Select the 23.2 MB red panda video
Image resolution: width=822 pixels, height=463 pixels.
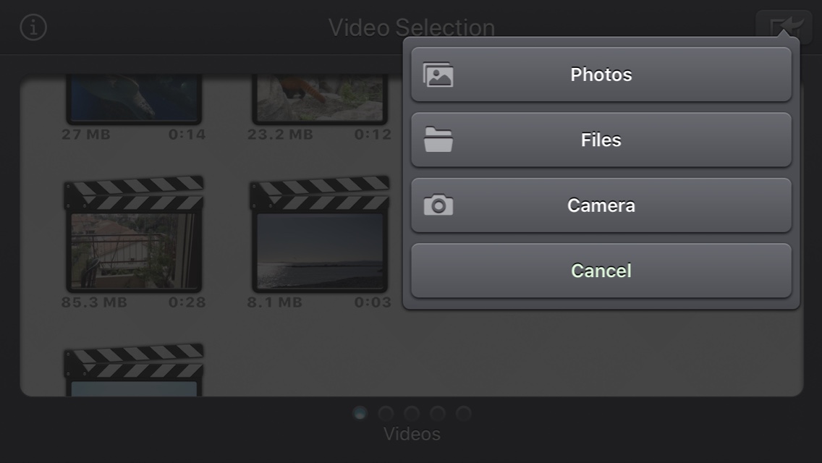tap(320, 98)
